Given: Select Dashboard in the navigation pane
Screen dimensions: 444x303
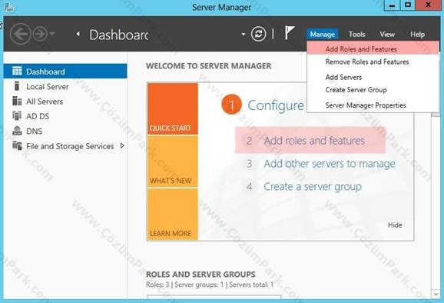Looking at the screenshot, I should click(65, 72).
